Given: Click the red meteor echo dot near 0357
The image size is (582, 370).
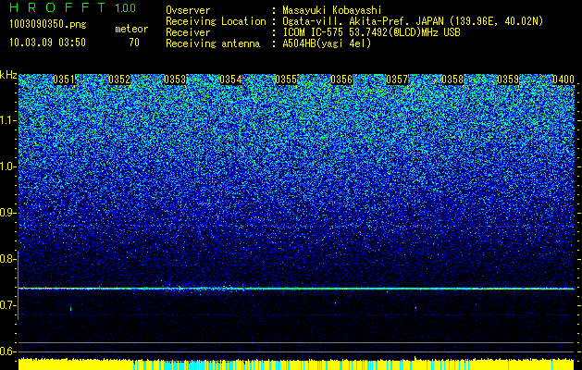Looking at the screenshot, I should coord(415,308).
